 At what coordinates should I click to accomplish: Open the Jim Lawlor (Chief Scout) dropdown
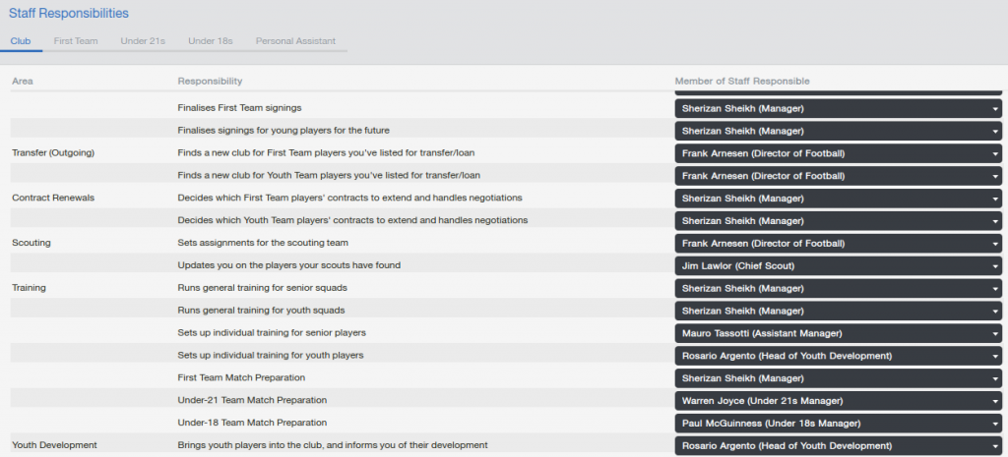pyautogui.click(x=838, y=266)
